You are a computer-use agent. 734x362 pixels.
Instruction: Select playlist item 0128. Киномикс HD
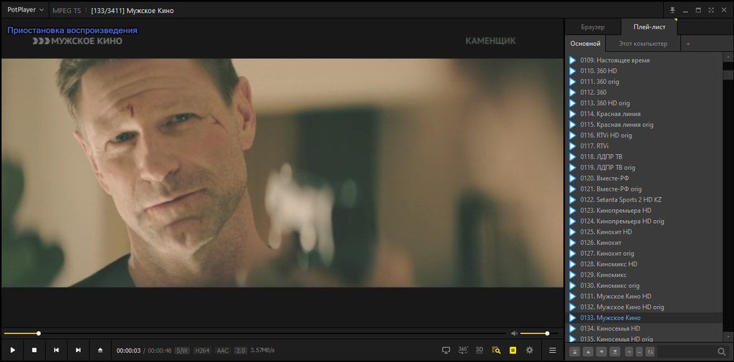(x=644, y=264)
